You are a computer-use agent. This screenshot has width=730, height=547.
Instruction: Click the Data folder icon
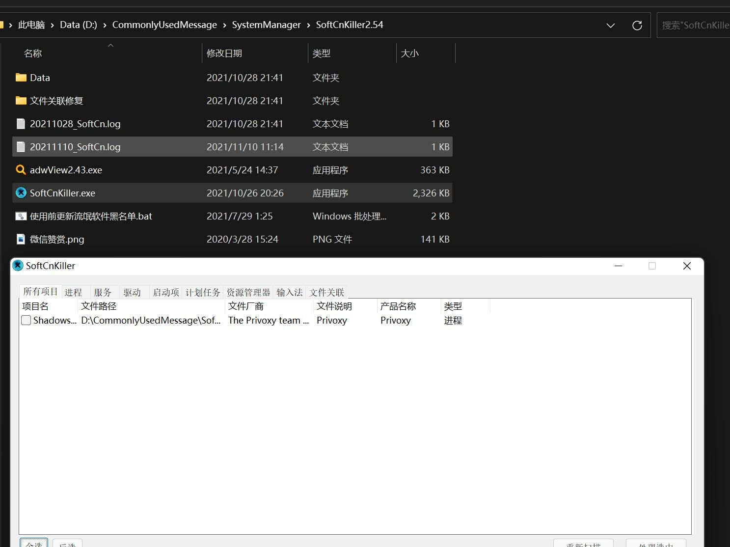(x=21, y=78)
